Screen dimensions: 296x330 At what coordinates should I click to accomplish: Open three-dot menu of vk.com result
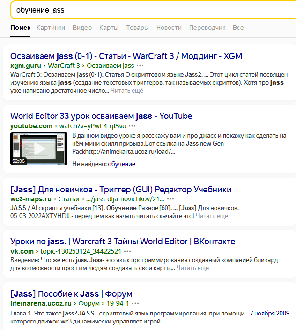(127, 251)
